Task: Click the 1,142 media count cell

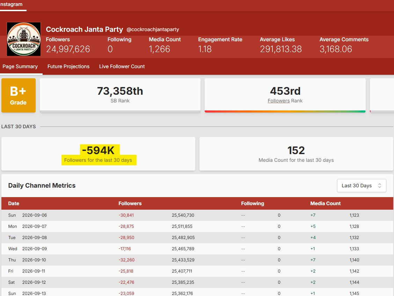Action: point(354,271)
